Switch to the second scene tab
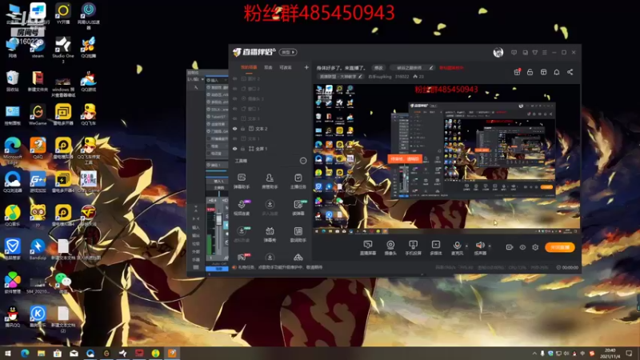 269,67
